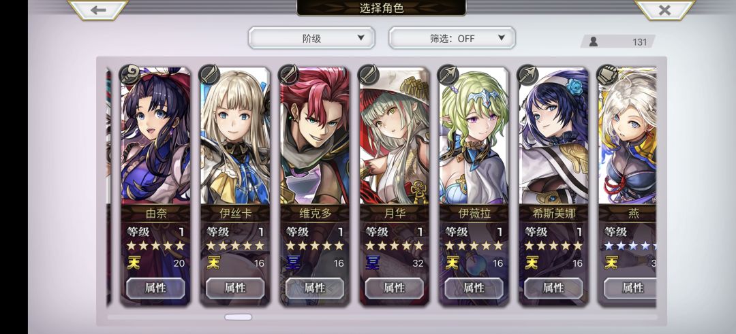Click the five-star rating on 伊丝卡's card

point(235,246)
